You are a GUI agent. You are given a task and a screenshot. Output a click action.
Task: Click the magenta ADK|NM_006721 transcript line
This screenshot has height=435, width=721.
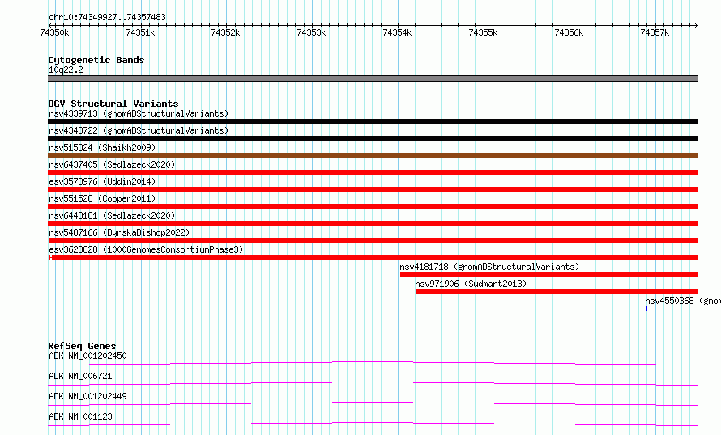click(373, 383)
